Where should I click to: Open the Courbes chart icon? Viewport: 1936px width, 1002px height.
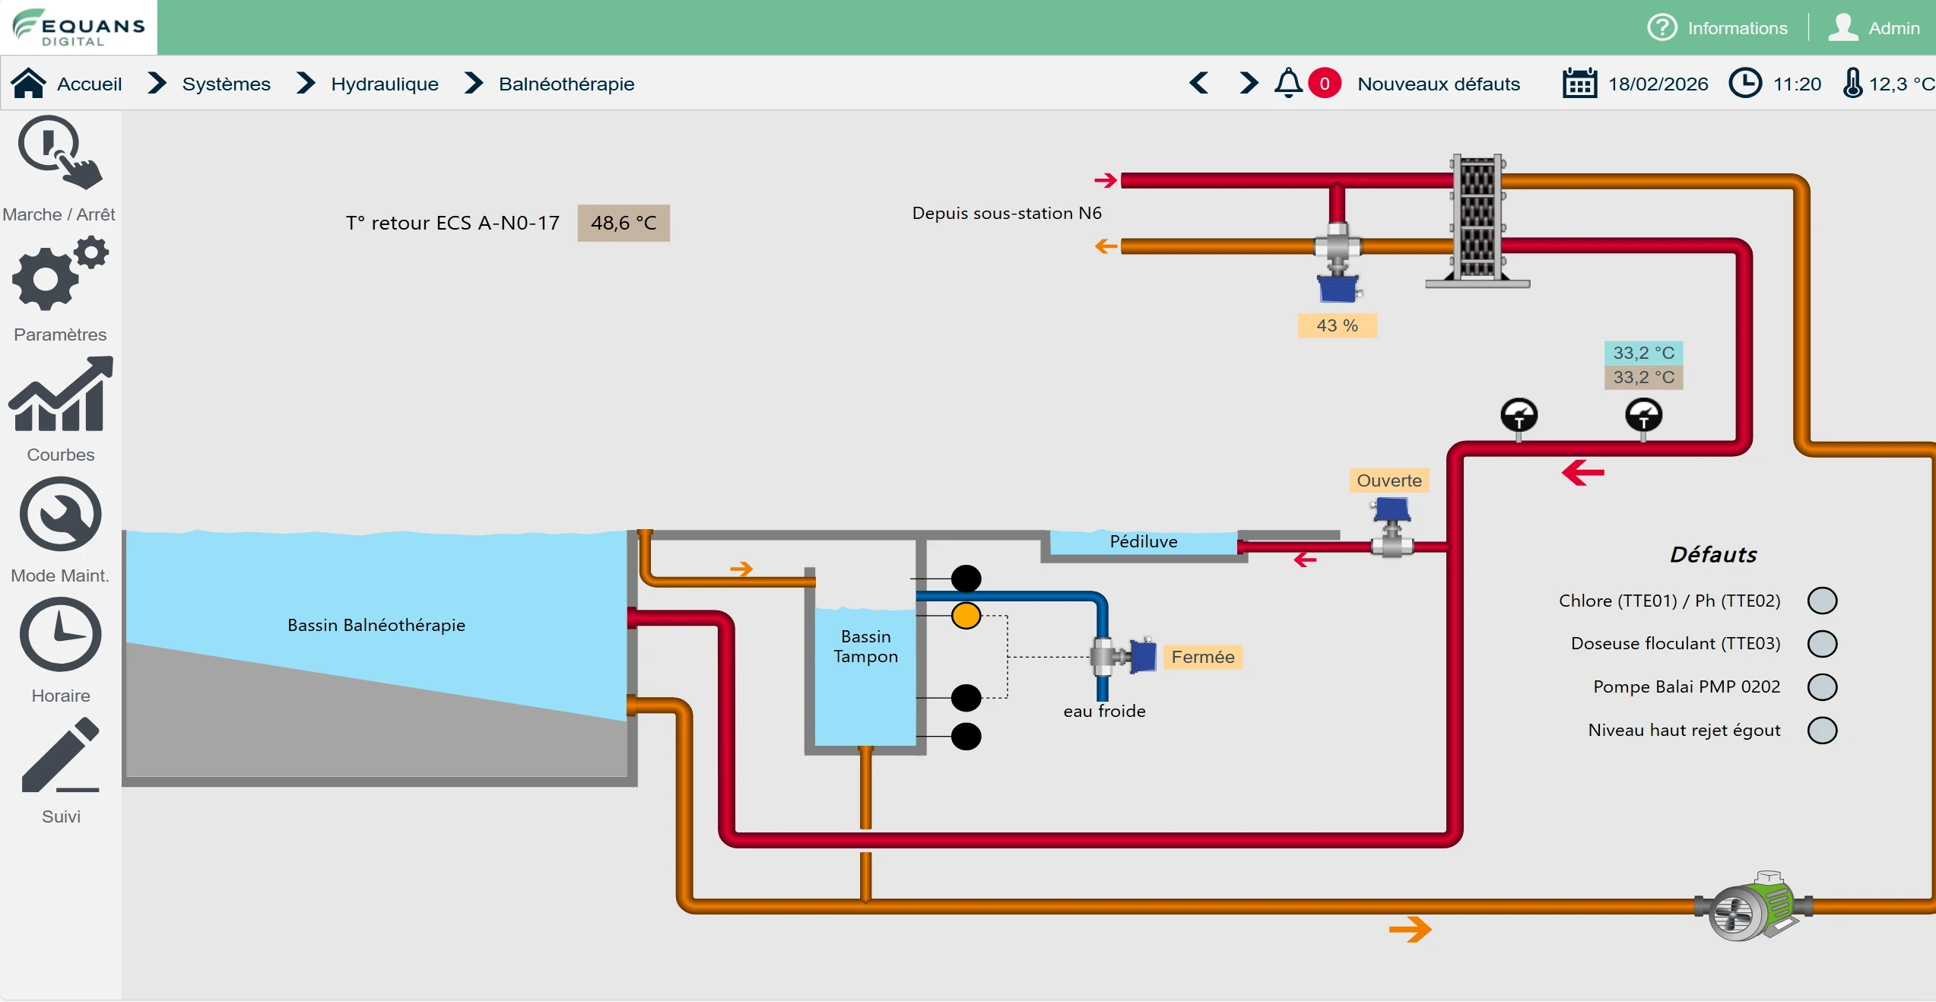60,393
